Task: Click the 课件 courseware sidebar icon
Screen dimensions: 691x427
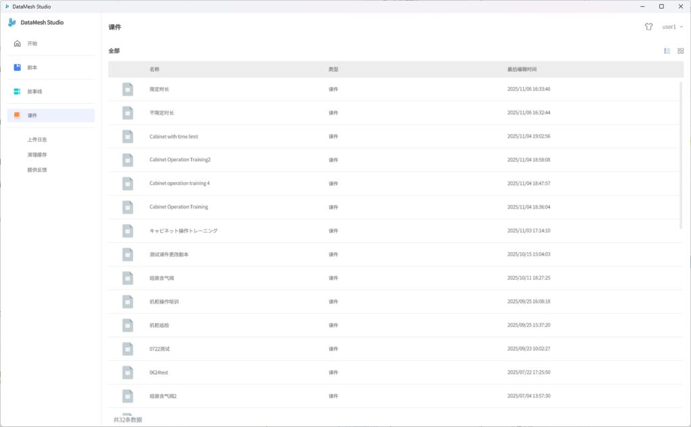Action: tap(18, 115)
